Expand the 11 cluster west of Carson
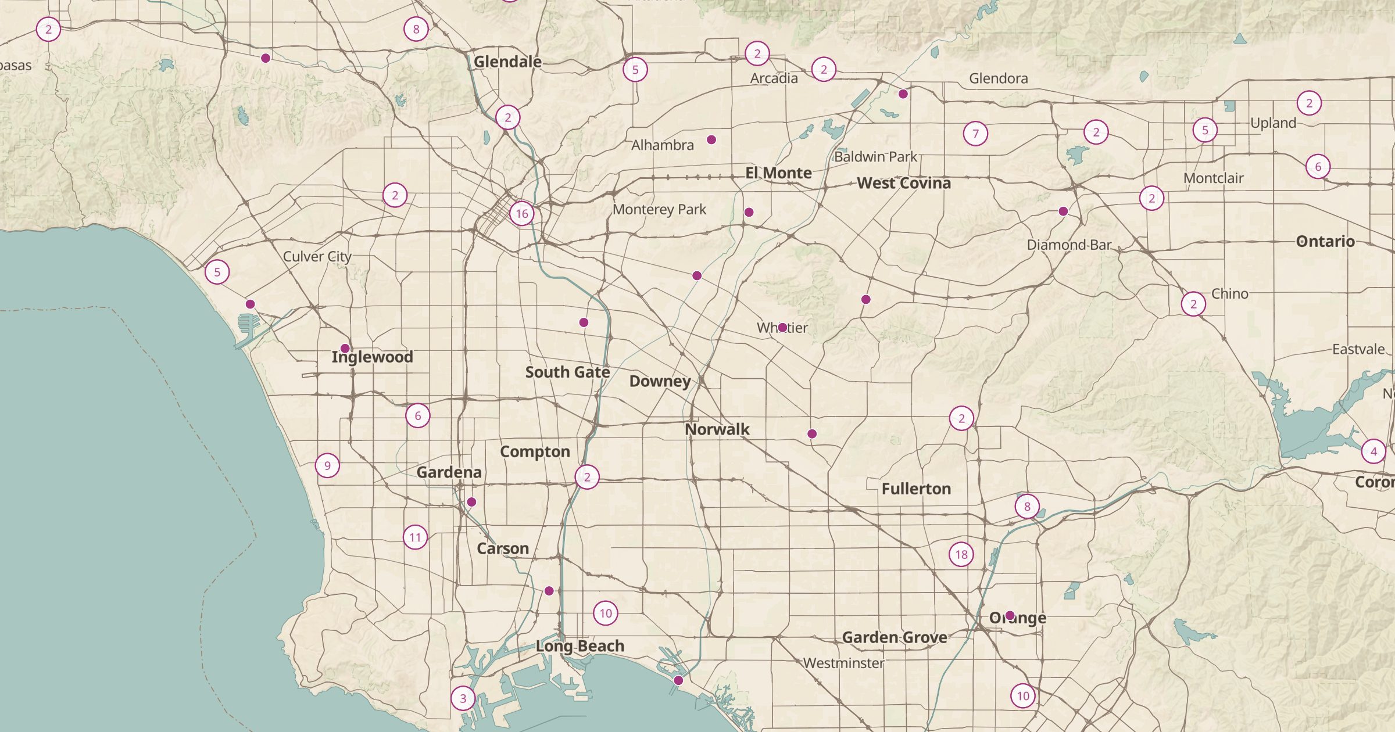The width and height of the screenshot is (1395, 732). coord(415,537)
